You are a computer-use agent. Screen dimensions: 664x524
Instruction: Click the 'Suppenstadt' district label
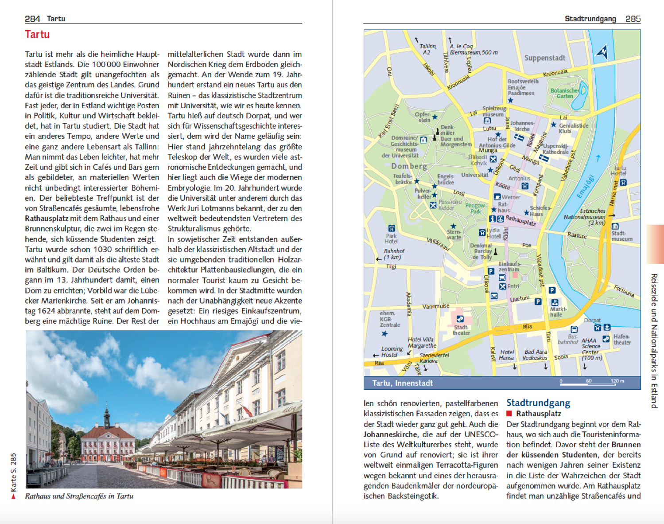[545, 58]
